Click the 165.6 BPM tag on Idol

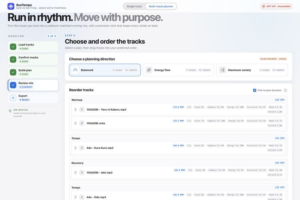click(179, 170)
